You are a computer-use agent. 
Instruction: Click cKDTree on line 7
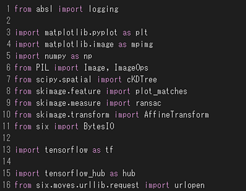(141, 80)
